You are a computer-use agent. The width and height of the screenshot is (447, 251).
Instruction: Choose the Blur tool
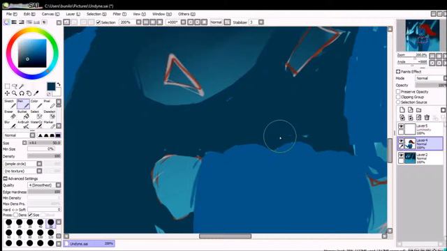pyautogui.click(x=10, y=125)
